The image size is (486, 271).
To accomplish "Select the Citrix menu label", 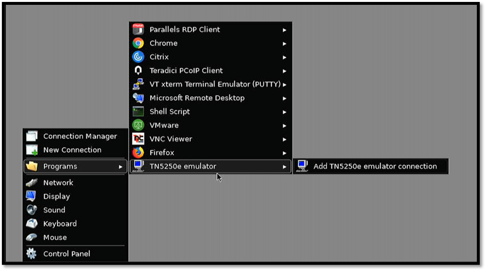I will point(159,57).
